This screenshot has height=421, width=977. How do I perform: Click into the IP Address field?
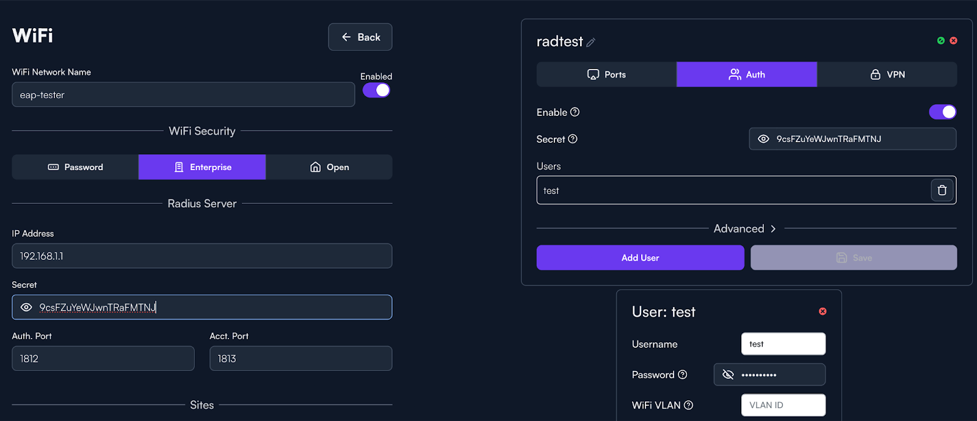point(202,256)
